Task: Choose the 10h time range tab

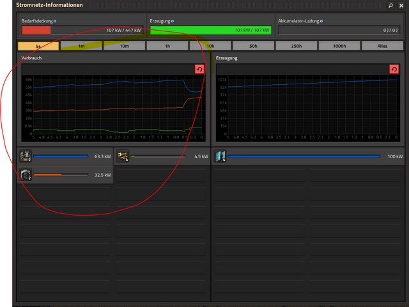Action: click(210, 46)
